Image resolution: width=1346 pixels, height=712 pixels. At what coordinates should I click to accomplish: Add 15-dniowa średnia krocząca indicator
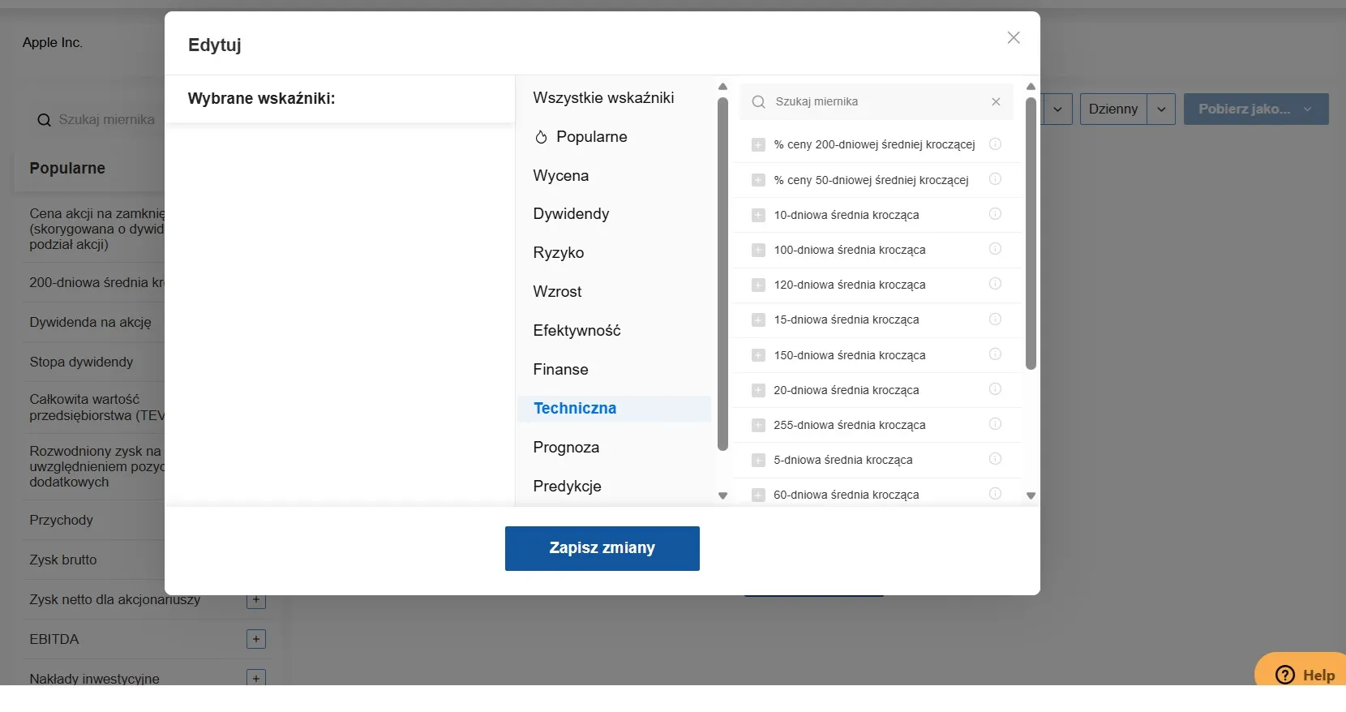758,320
